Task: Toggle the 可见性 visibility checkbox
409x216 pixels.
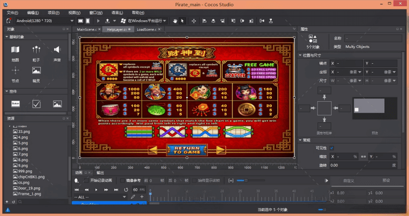Action: coord(332,148)
